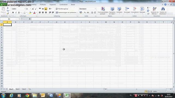Click the increase font size icon
The height and width of the screenshot is (98, 175).
pos(33,9)
